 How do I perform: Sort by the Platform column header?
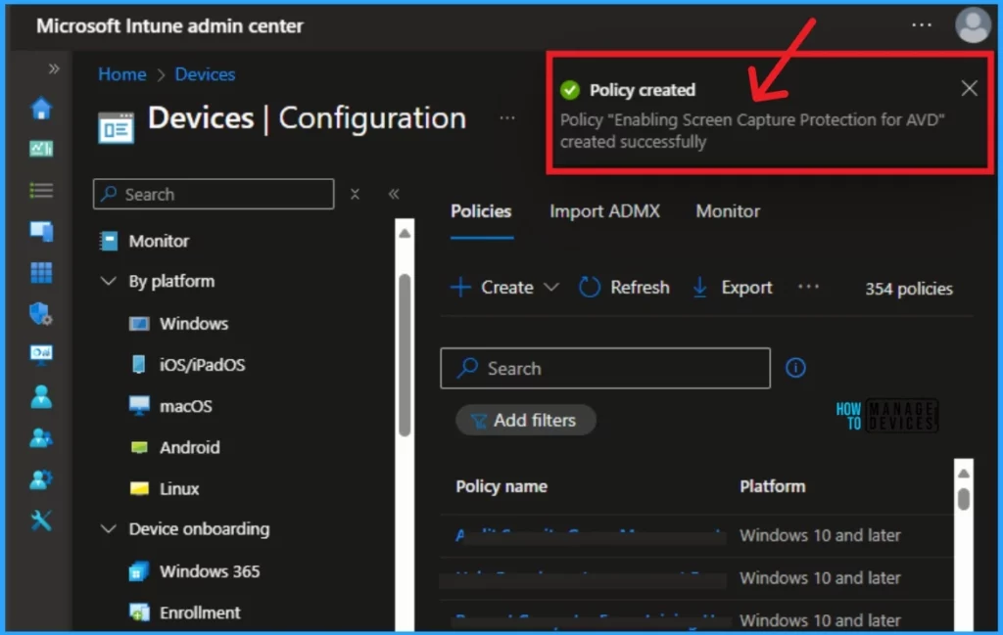[772, 487]
